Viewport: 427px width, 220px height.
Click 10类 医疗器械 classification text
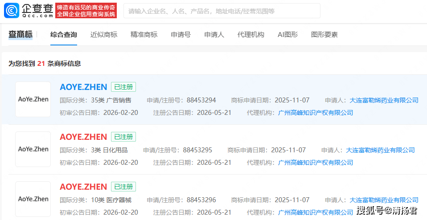(x=111, y=200)
